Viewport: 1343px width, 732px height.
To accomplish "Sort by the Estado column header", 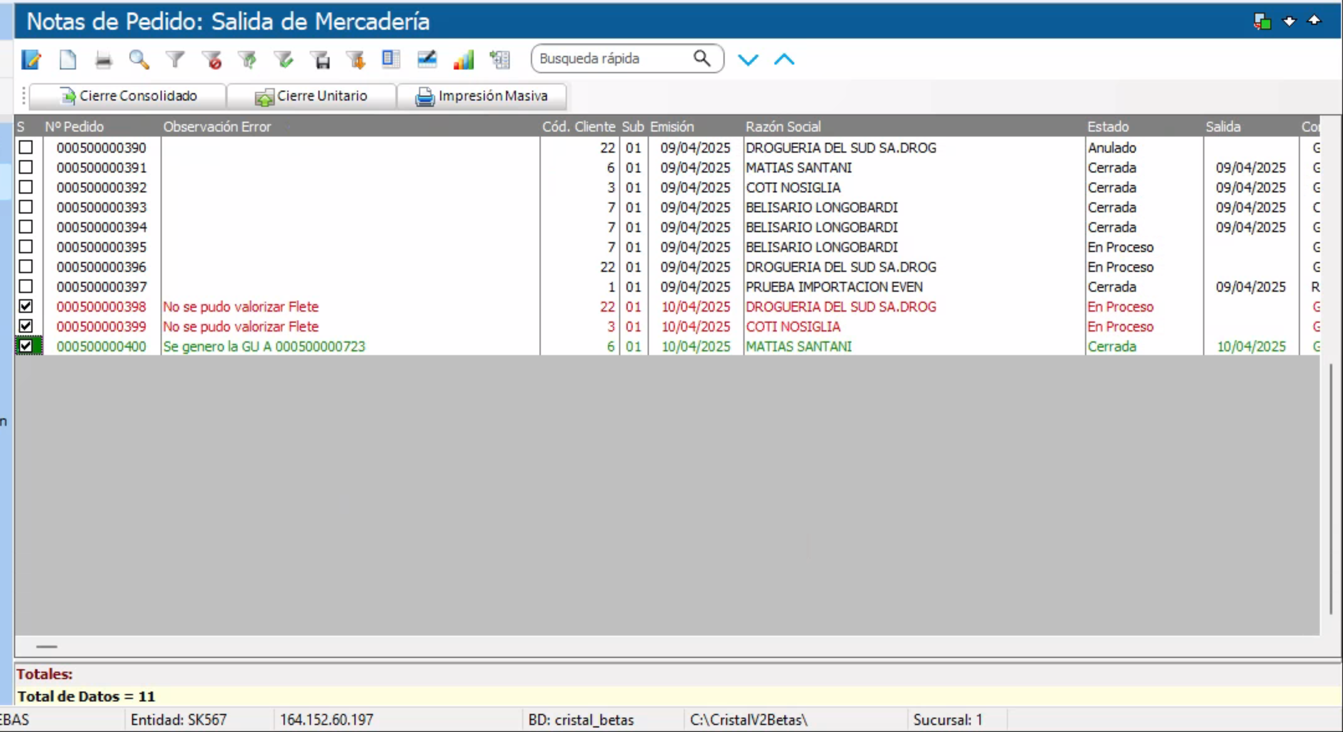I will 1107,127.
